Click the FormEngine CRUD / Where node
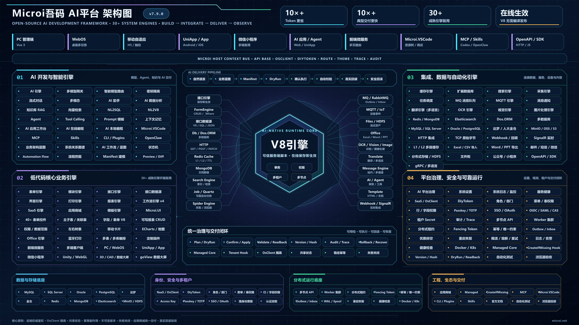 coord(204,112)
